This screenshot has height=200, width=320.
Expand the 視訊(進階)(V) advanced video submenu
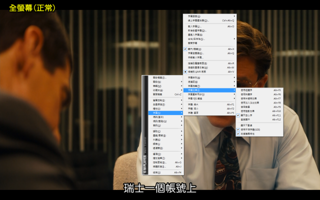point(165,121)
